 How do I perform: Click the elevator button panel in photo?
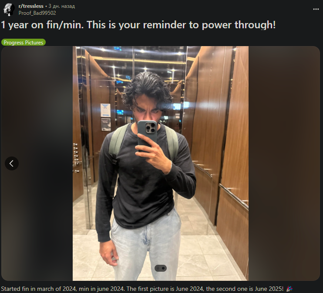[x=76, y=157]
